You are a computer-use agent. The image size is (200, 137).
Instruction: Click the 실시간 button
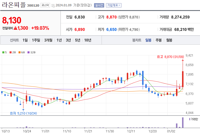[x=99, y=5]
